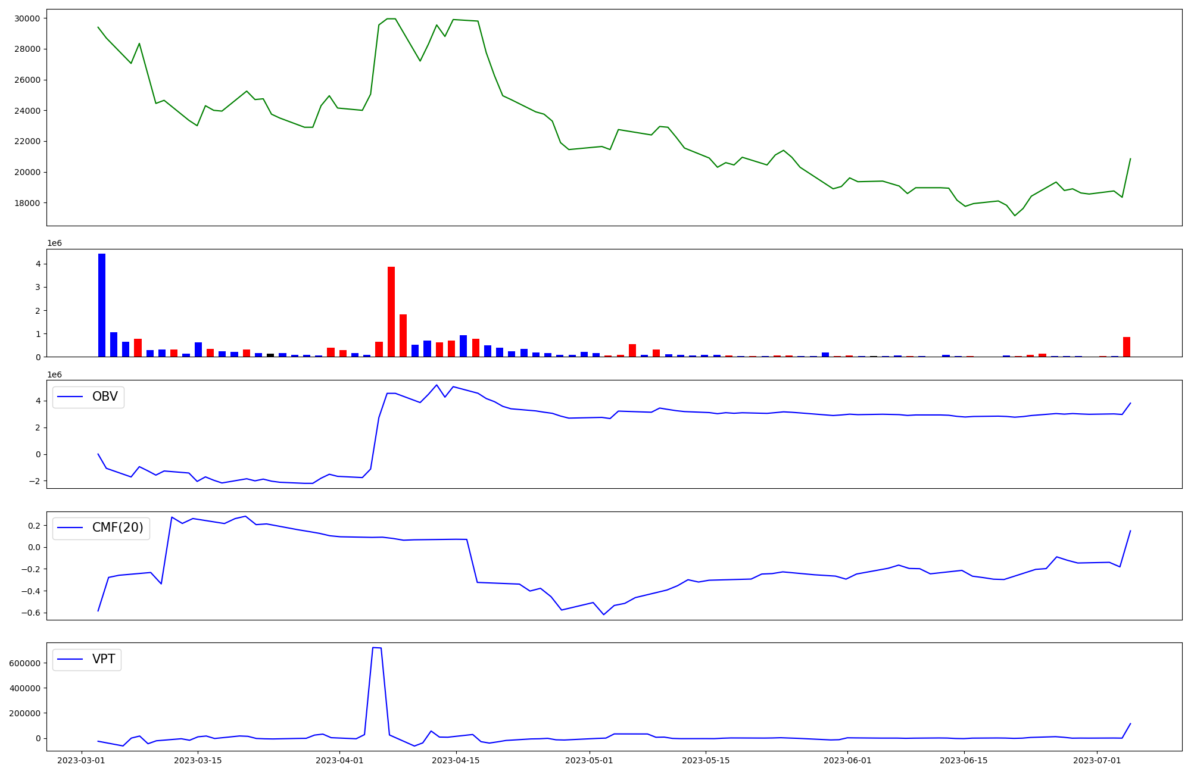Click the 2023-07-01 date tick label
The width and height of the screenshot is (1191, 774).
[x=1096, y=760]
